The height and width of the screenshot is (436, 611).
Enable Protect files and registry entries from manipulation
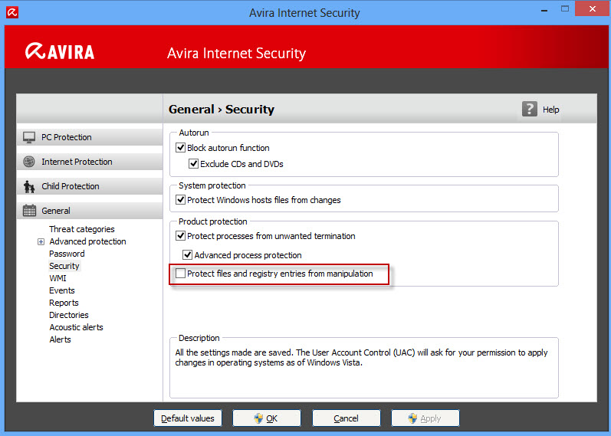click(x=180, y=274)
